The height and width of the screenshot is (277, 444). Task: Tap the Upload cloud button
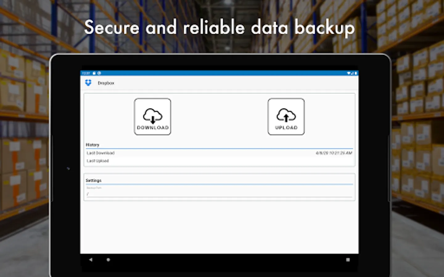point(286,117)
